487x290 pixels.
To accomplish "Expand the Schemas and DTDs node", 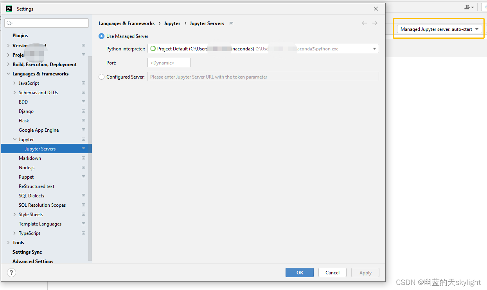I will 14,93.
